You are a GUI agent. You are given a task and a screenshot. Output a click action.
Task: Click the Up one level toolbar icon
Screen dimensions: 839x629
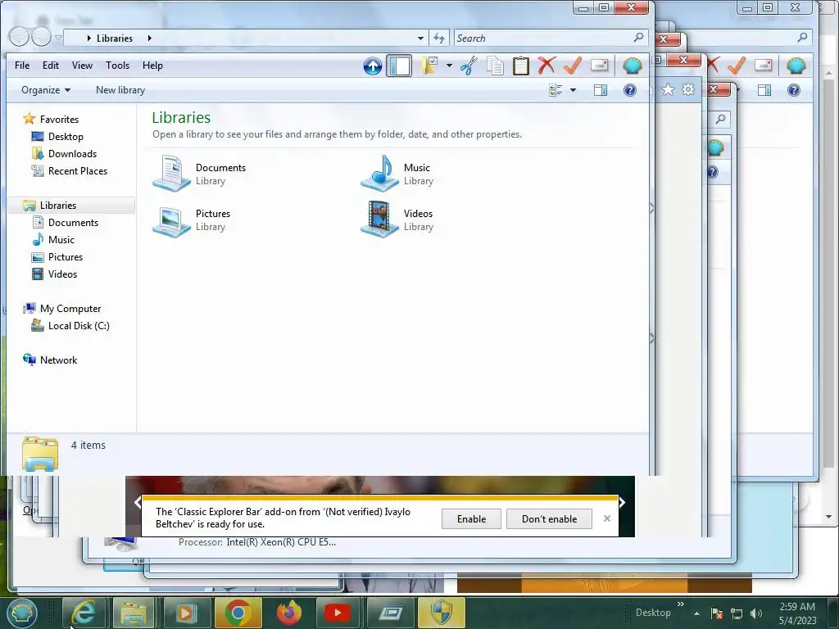click(x=373, y=66)
